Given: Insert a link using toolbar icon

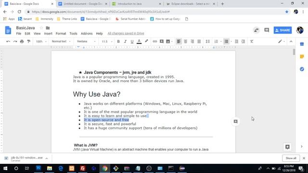Looking at the screenshot, I should coord(155,41).
